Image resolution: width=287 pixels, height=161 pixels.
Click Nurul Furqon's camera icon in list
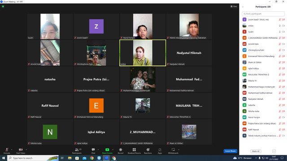[283, 117]
